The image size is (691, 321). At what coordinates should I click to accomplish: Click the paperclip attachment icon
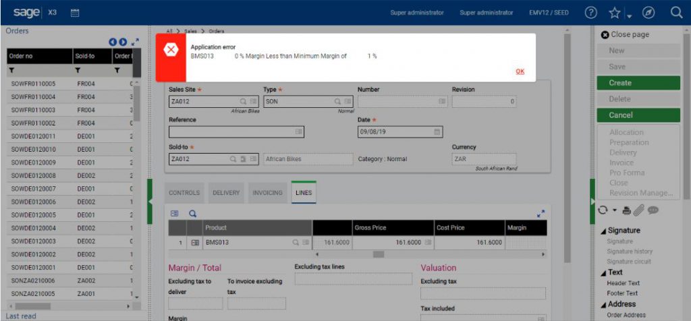click(638, 211)
